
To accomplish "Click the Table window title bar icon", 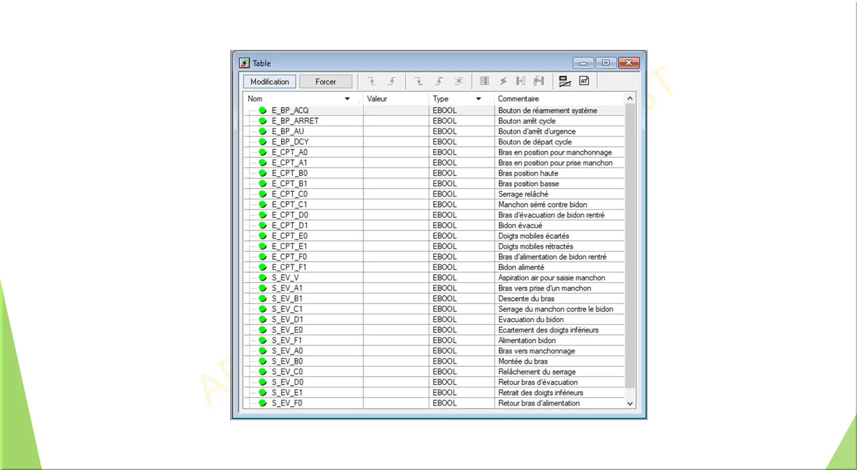I will [244, 63].
